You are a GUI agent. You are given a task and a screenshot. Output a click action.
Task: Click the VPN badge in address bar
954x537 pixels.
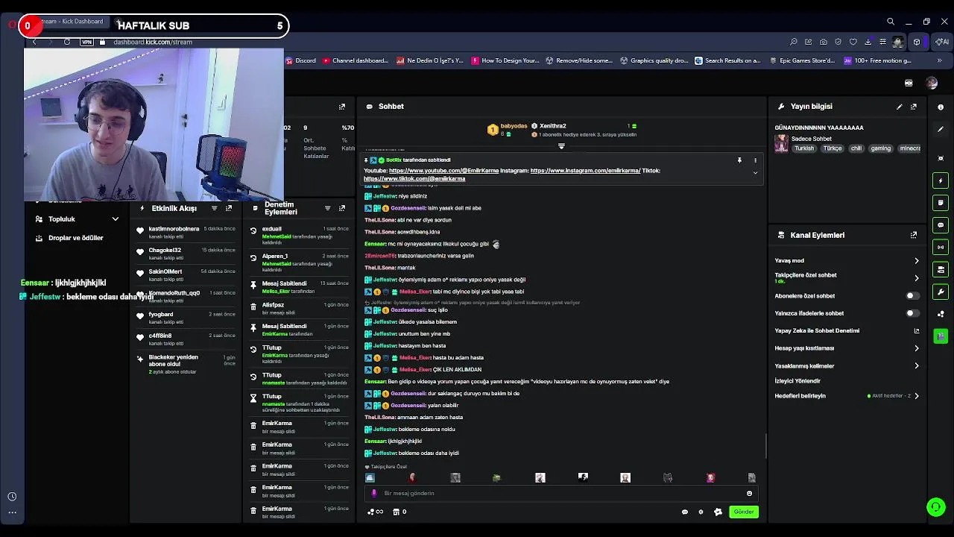point(87,42)
